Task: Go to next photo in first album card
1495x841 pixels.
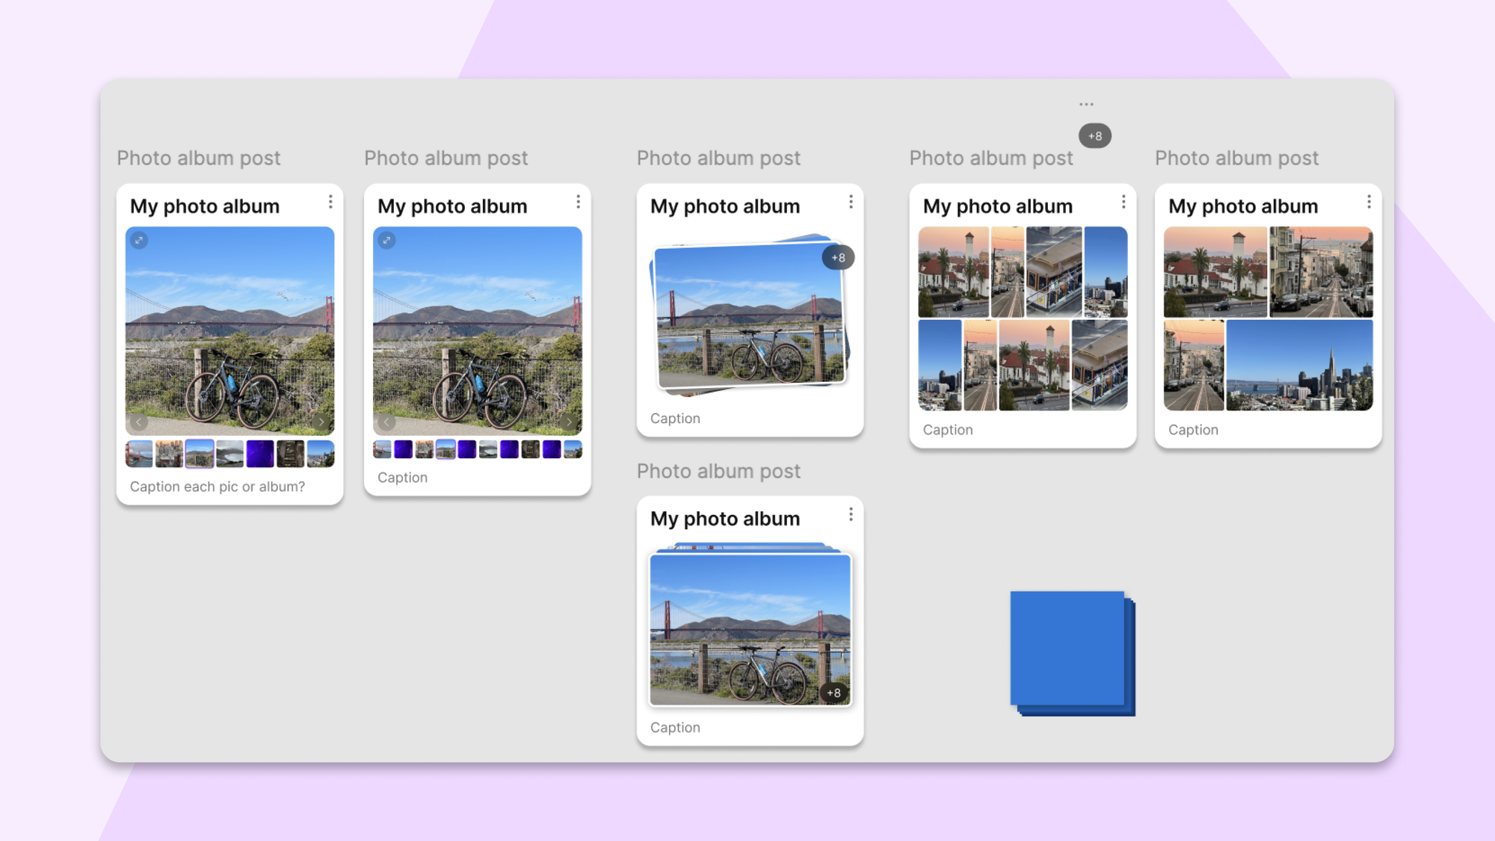Action: point(321,422)
